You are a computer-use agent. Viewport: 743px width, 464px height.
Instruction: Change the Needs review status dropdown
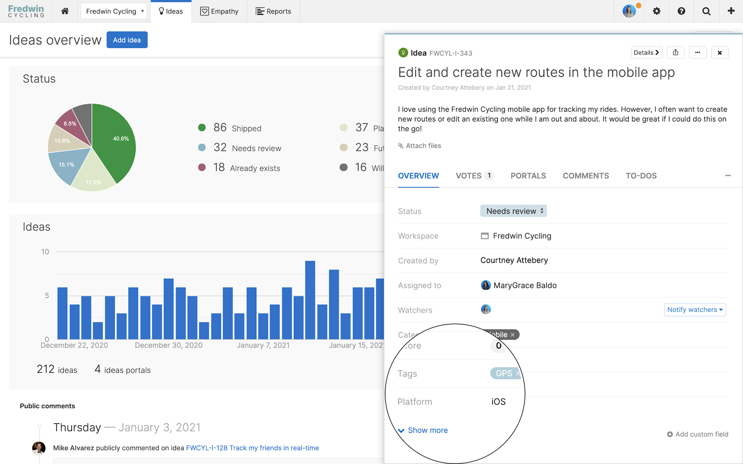[x=513, y=211]
